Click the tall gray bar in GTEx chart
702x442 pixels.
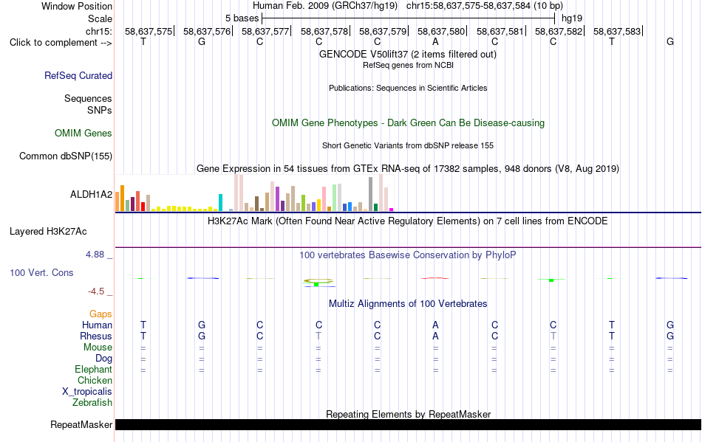[370, 194]
